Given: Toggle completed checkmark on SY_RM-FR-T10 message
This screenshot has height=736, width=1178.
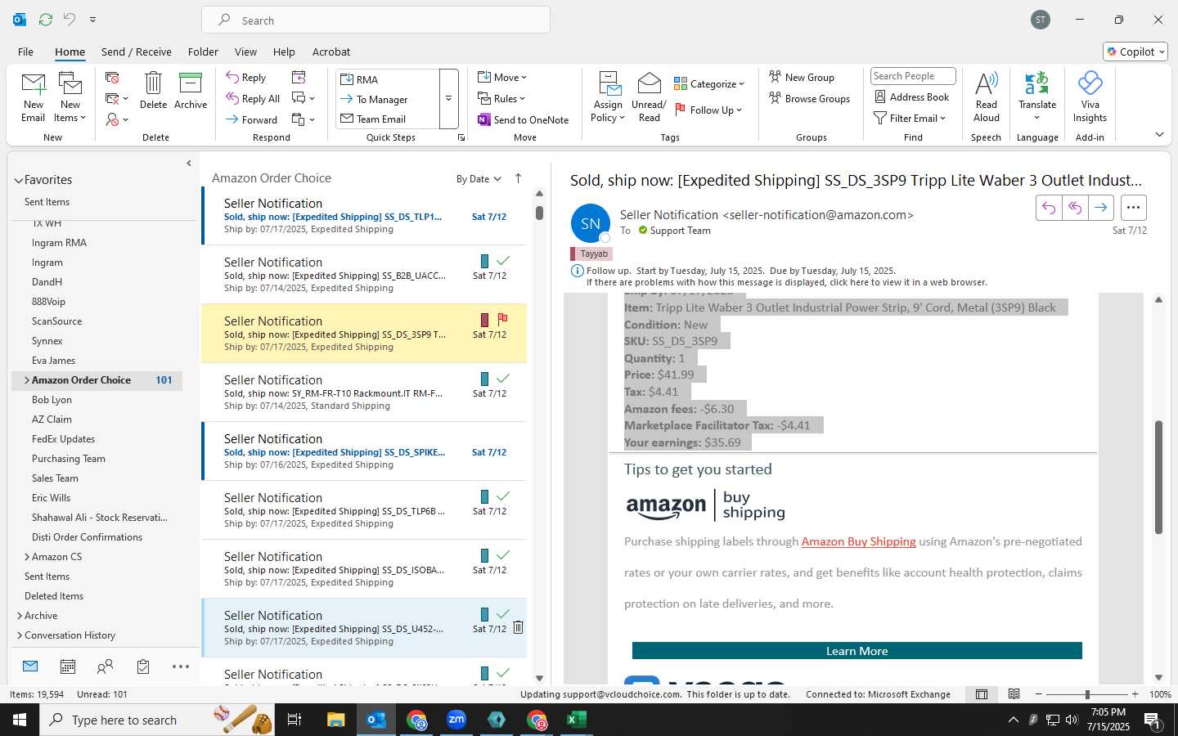Looking at the screenshot, I should pyautogui.click(x=503, y=378).
